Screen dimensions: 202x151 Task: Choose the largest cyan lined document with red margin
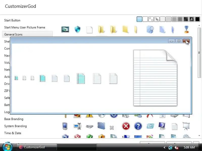tap(81, 79)
